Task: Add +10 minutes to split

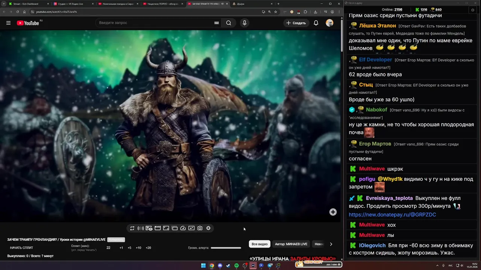Action: click(x=139, y=248)
